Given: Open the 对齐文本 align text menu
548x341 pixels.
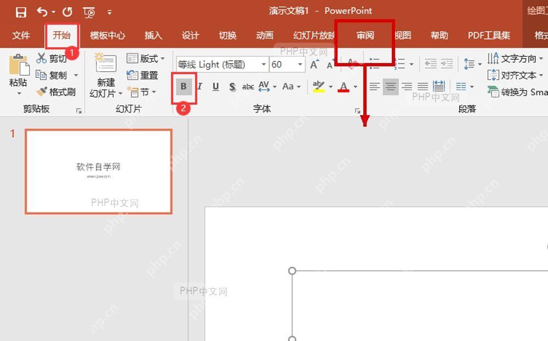Looking at the screenshot, I should tap(515, 75).
